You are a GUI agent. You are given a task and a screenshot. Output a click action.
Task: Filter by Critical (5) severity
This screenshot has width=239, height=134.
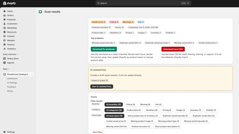click(x=131, y=105)
